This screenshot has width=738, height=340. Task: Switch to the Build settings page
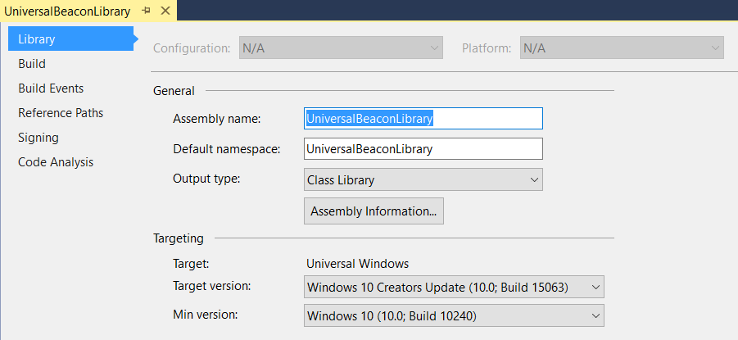click(x=32, y=64)
